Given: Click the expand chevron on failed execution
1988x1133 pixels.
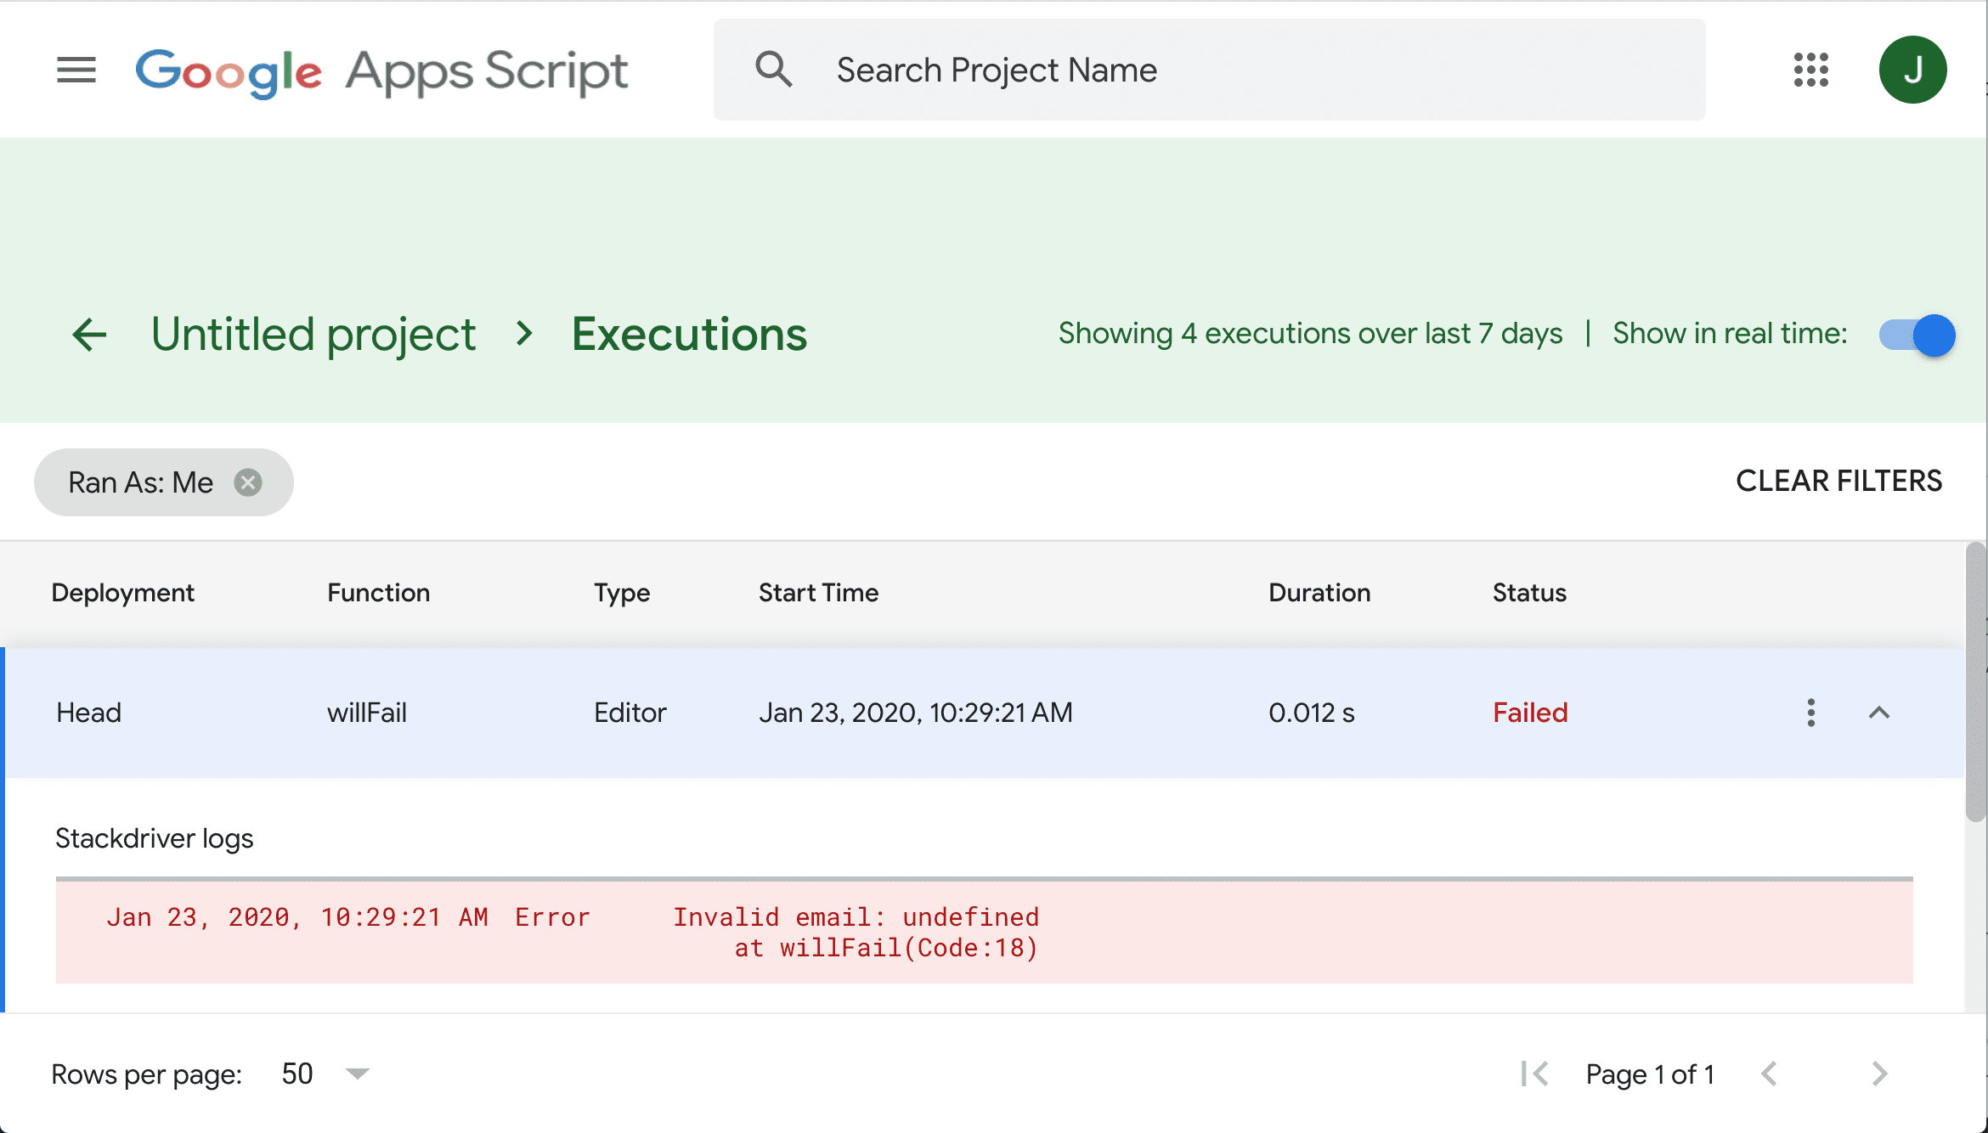Looking at the screenshot, I should [1878, 713].
